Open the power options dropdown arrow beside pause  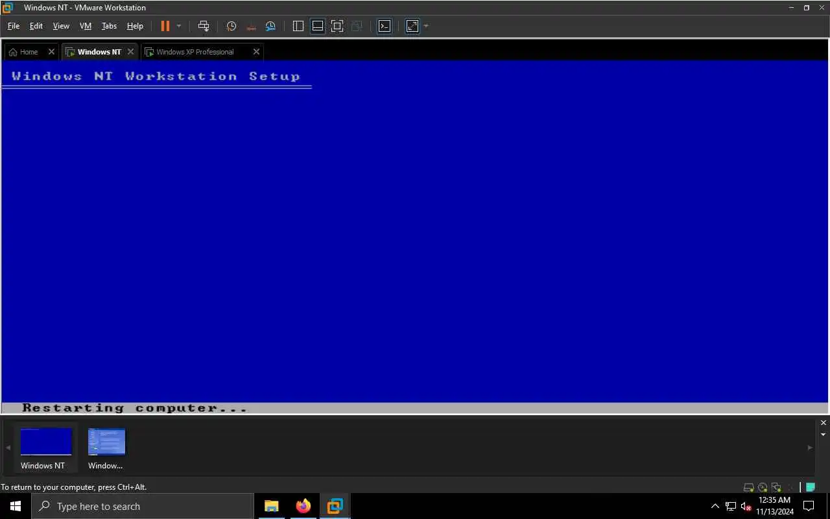tap(179, 26)
